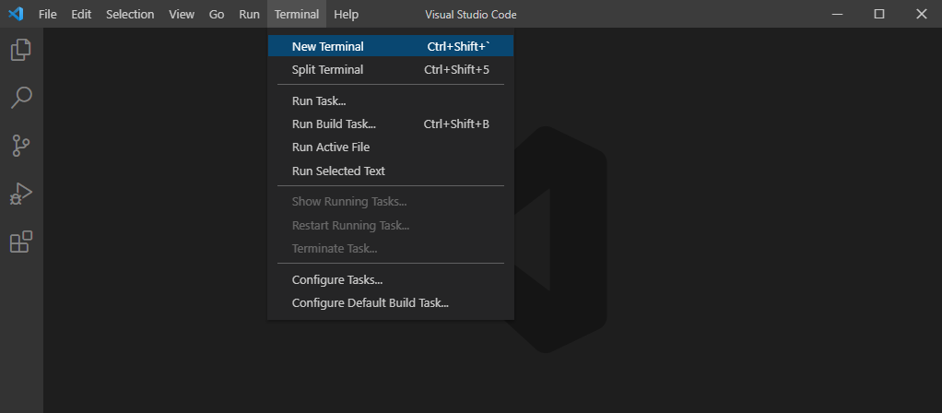Select Run Selected Text entry
Image resolution: width=942 pixels, height=413 pixels.
[x=391, y=171]
